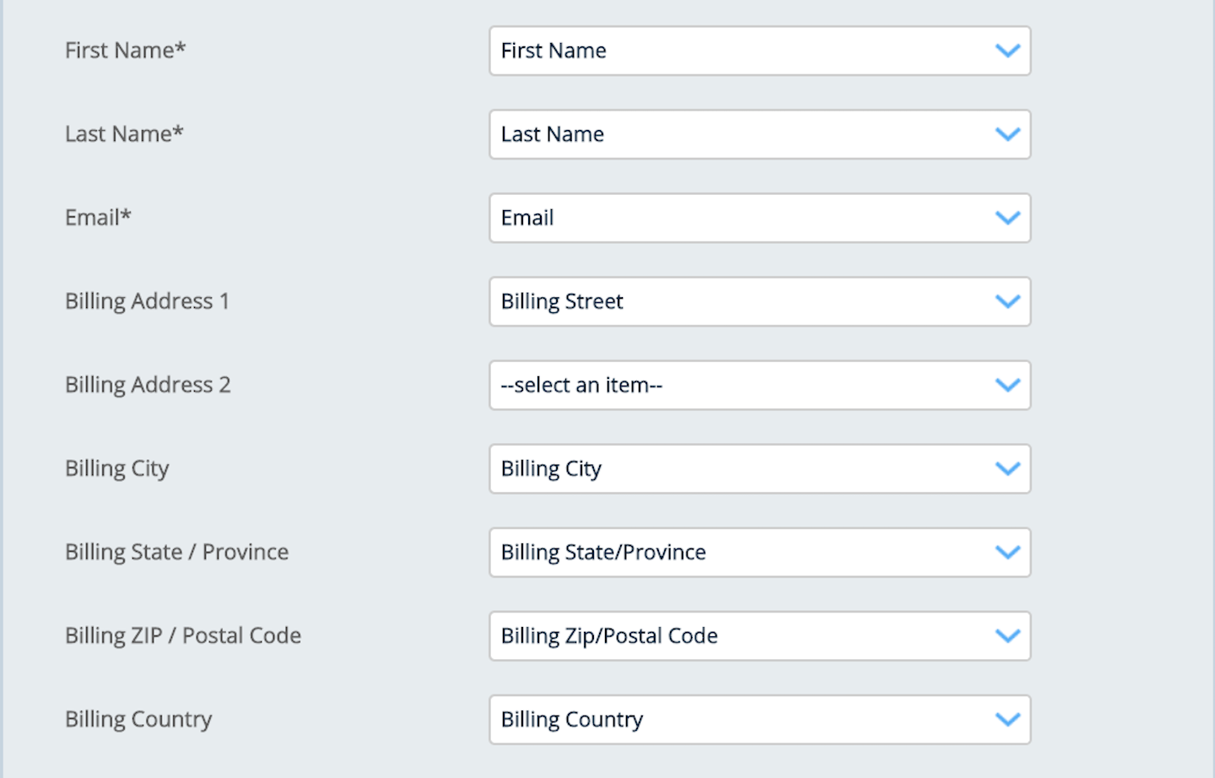Screen dimensions: 1215x778
Task: Click the Billing Address 1 label
Action: click(147, 300)
